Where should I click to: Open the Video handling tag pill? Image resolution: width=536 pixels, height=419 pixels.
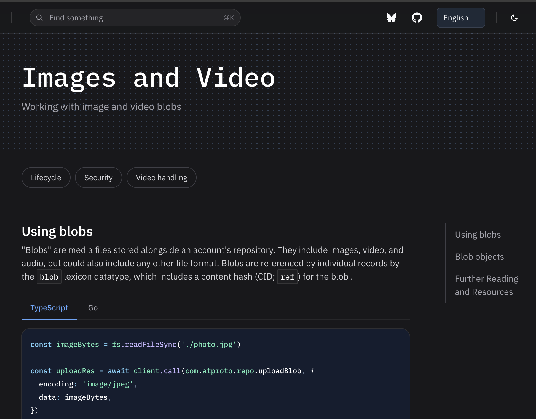click(x=162, y=178)
